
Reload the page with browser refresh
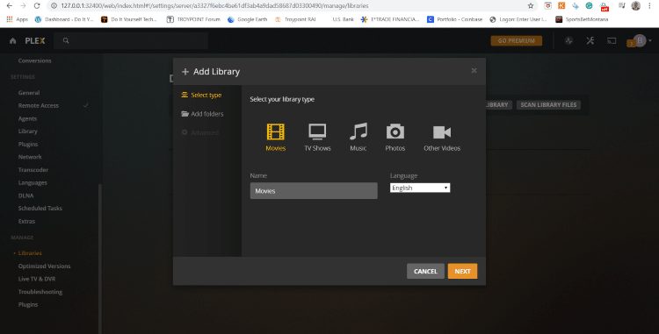tap(37, 6)
